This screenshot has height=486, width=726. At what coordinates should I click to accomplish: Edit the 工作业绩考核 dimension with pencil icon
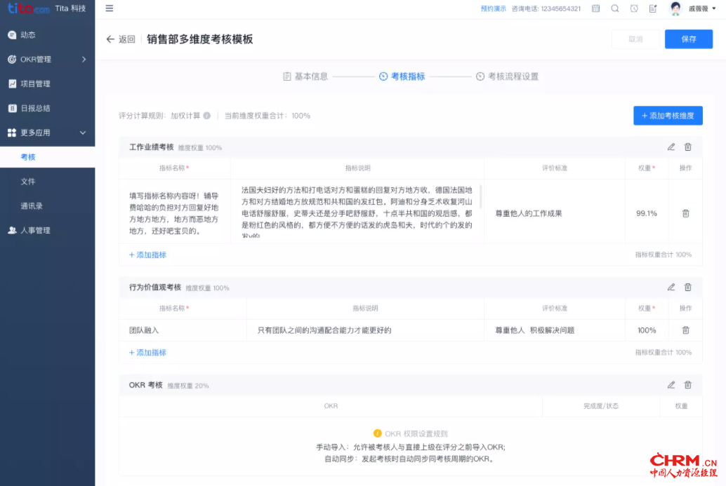(671, 147)
